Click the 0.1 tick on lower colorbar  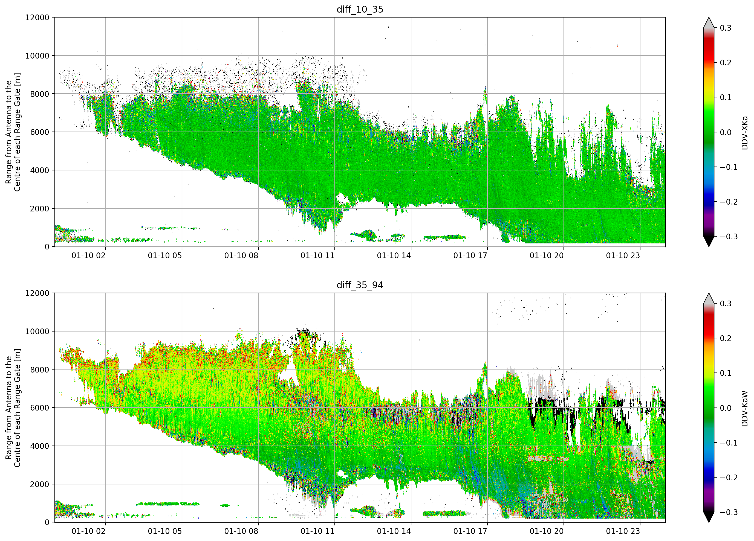pos(726,373)
